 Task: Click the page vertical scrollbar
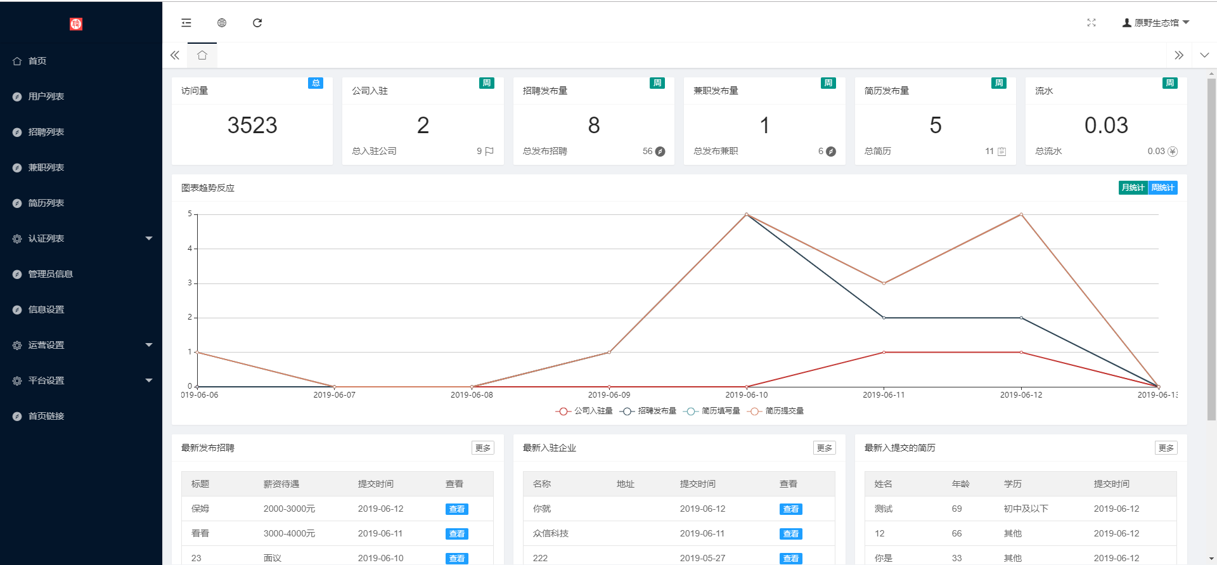point(1212,249)
